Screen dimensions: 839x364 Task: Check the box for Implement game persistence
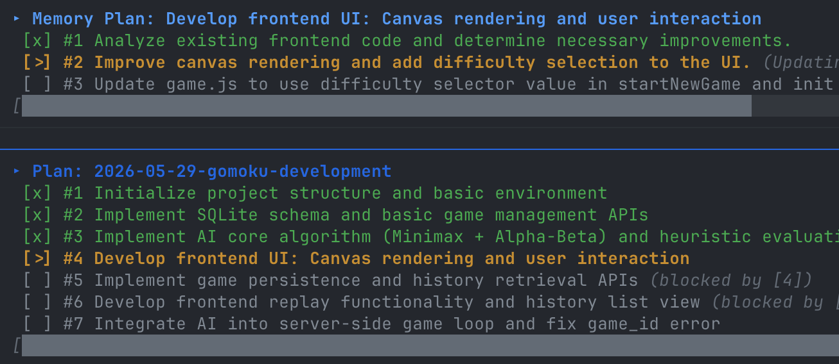coord(37,281)
